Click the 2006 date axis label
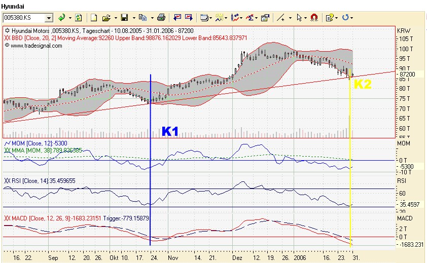This screenshot has width=427, height=263. coord(300,257)
